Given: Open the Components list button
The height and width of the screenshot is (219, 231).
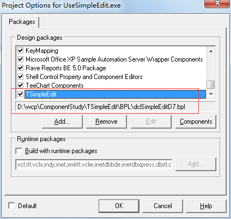Looking at the screenshot, I should pyautogui.click(x=196, y=121).
